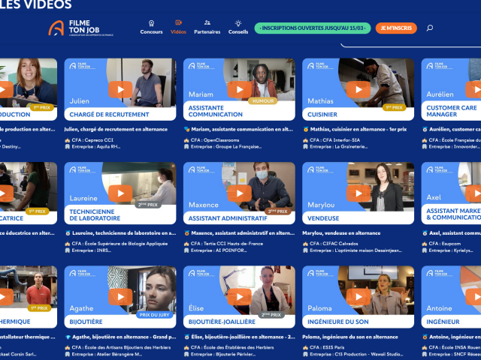
Task: Play Julien's chargé de recrutement video
Action: coord(120,89)
